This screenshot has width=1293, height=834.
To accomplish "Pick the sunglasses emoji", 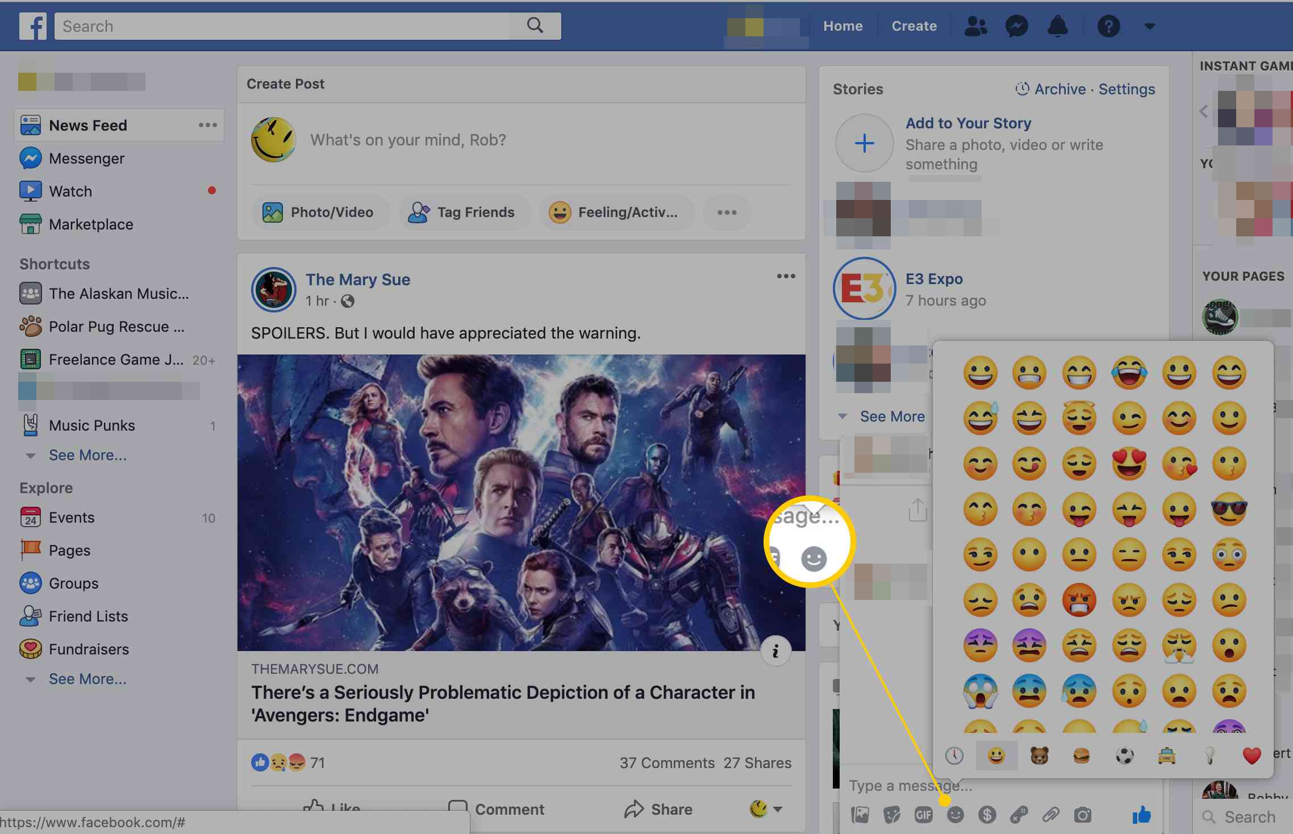I will pyautogui.click(x=1229, y=509).
